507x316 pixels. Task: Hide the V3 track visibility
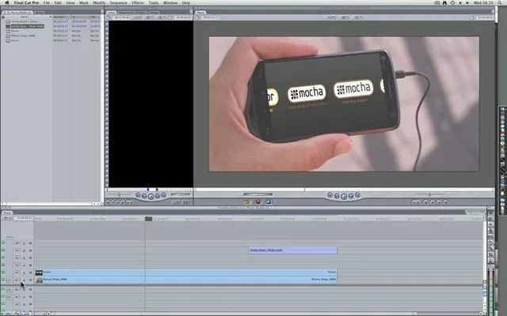point(3,265)
